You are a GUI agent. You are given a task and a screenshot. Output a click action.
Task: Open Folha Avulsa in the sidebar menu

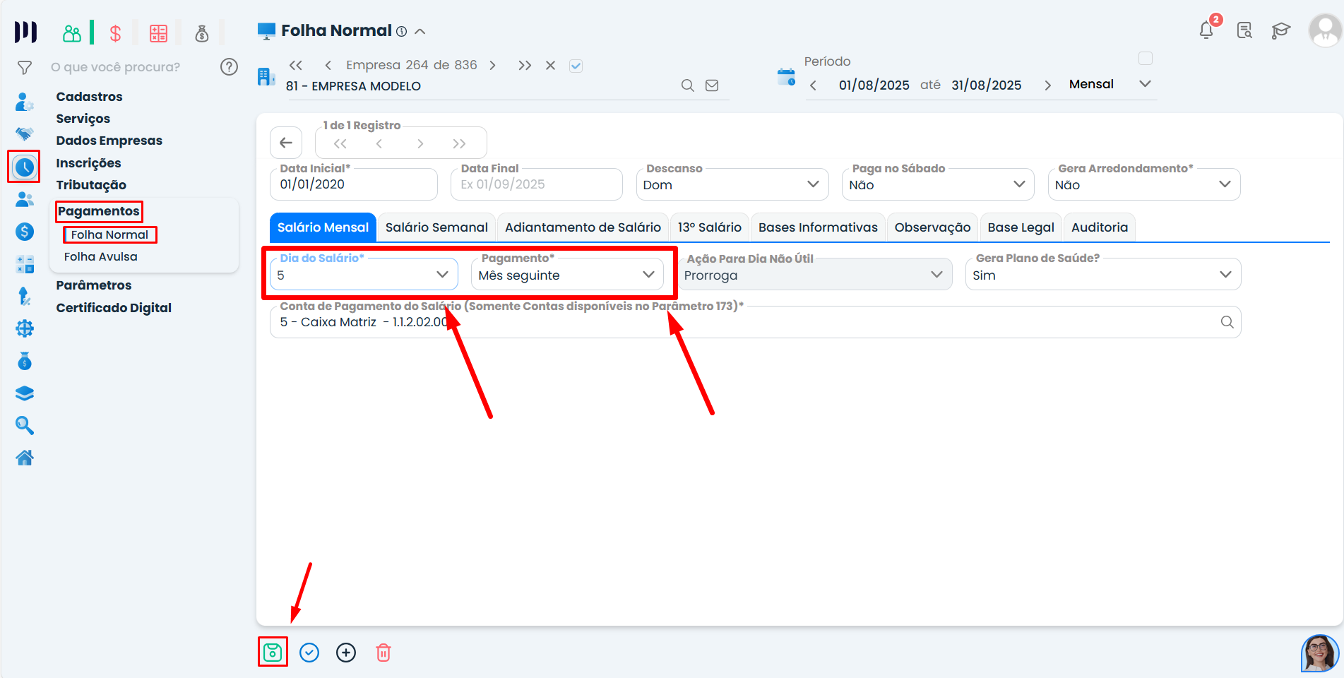click(101, 257)
